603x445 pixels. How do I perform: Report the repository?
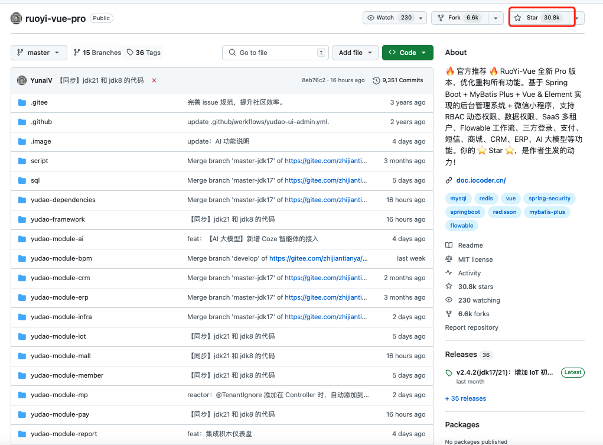pos(471,327)
